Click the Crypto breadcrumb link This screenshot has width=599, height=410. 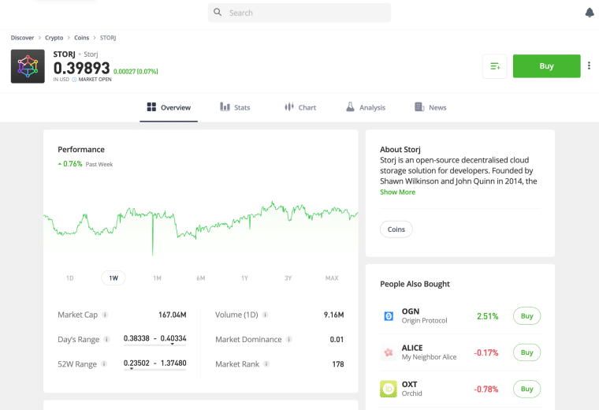54,38
